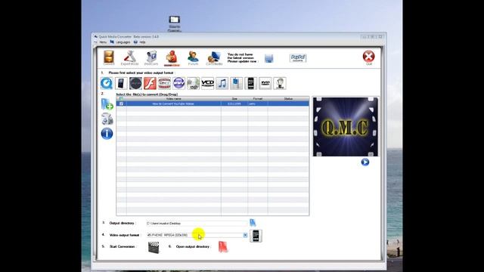Click the blue play button under preview
Image resolution: width=484 pixels, height=272 pixels.
(365, 162)
